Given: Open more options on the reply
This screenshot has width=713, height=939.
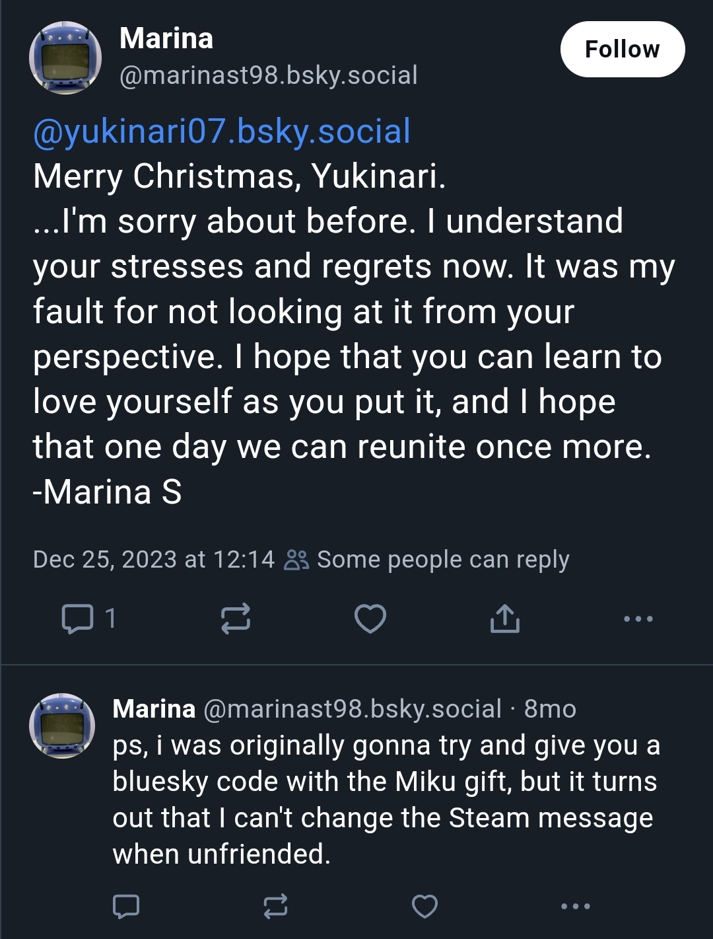Looking at the screenshot, I should point(575,906).
